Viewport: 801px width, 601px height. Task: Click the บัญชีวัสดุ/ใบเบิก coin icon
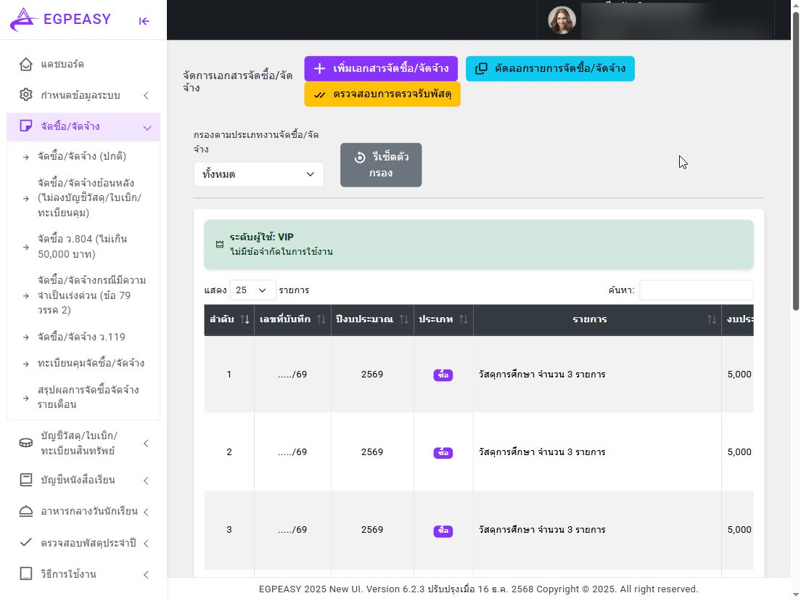26,443
